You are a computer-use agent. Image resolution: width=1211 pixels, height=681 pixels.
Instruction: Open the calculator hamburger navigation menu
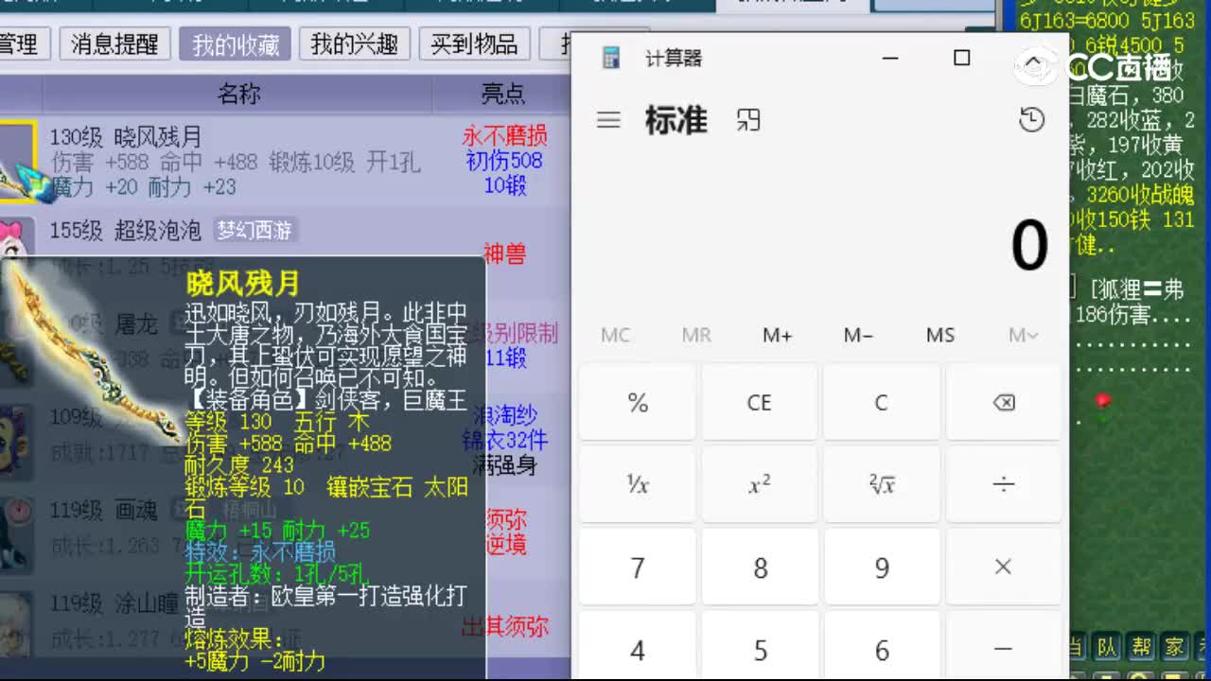tap(608, 120)
